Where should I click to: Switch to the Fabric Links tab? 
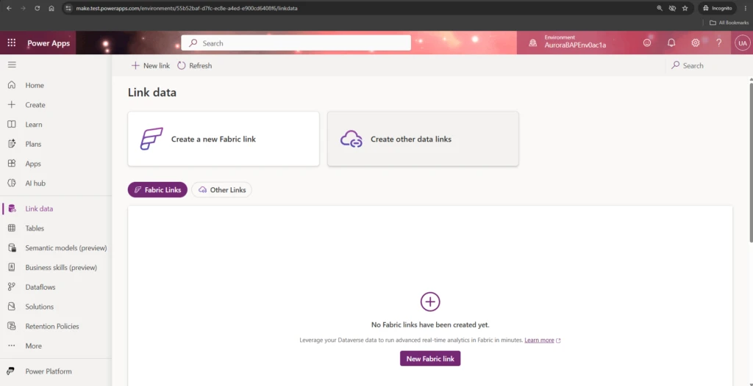pos(157,190)
